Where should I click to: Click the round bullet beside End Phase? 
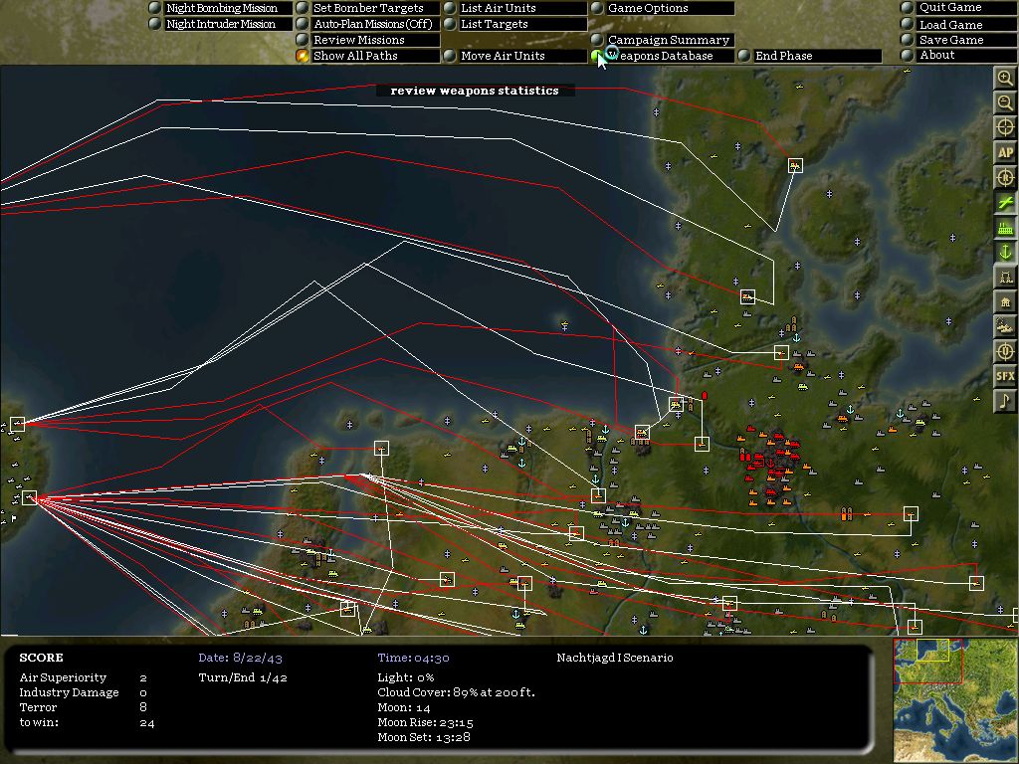point(744,56)
